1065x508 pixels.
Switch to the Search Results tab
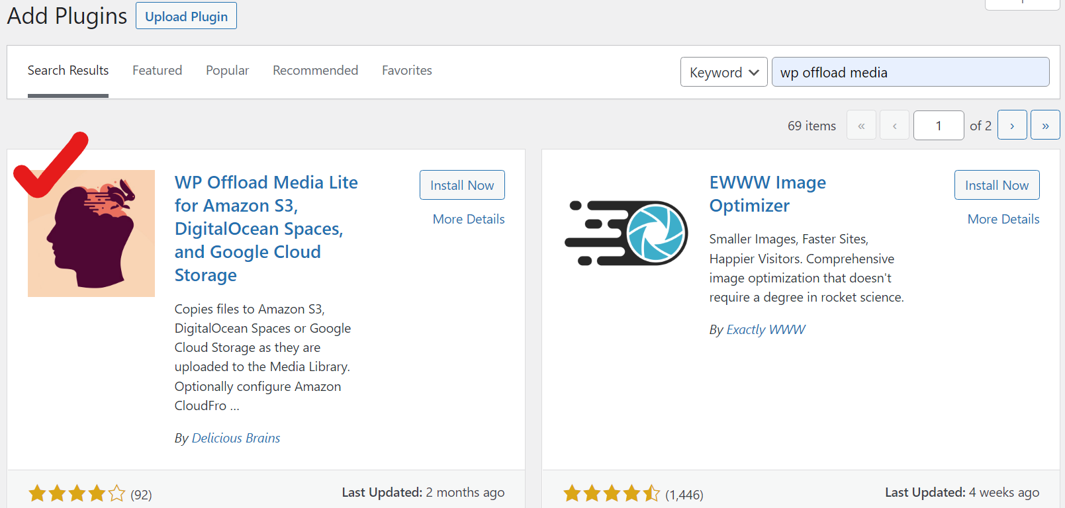pyautogui.click(x=68, y=70)
